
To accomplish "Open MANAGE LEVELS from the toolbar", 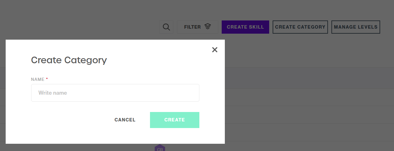I will (x=356, y=27).
